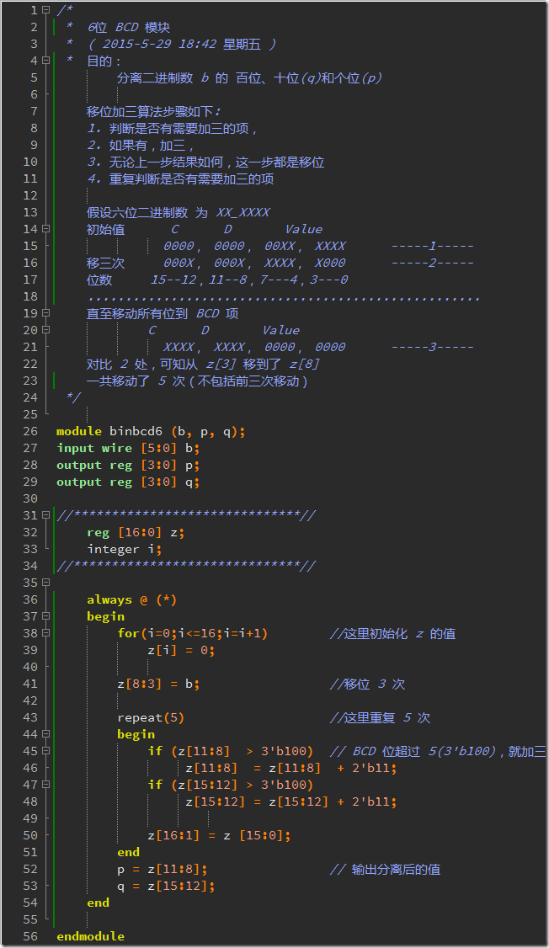Click the port list '(b, p, q);'
Screen dimensions: 549x948
pyautogui.click(x=209, y=432)
